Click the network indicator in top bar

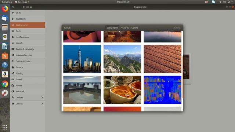click(x=220, y=2)
